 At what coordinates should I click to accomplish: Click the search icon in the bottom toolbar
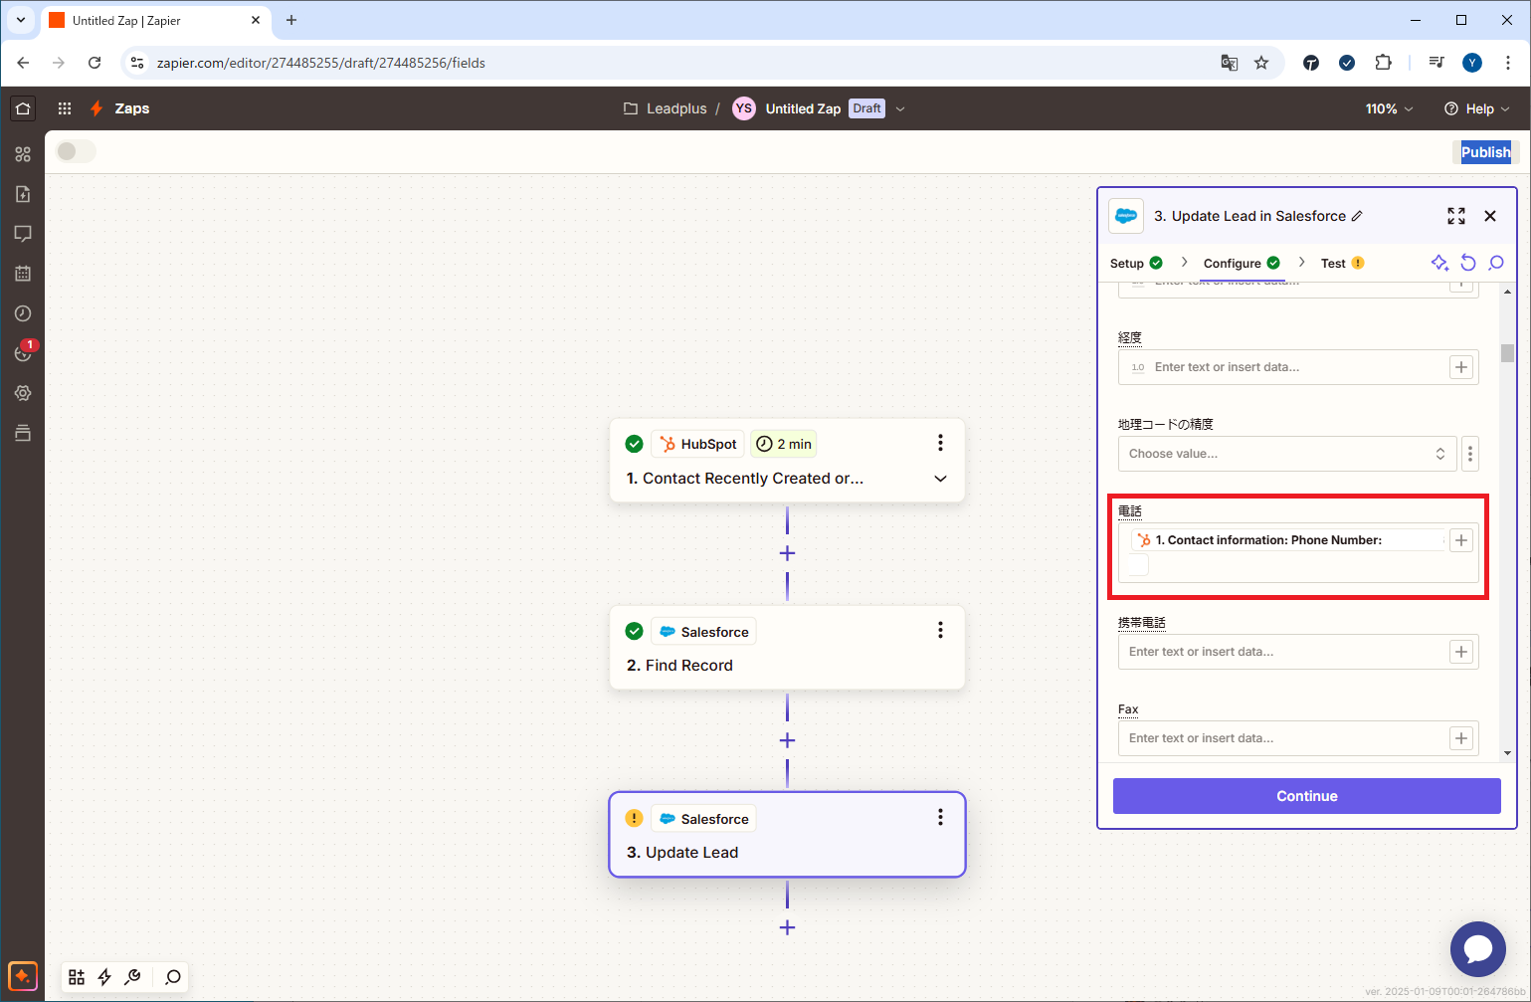pyautogui.click(x=173, y=977)
